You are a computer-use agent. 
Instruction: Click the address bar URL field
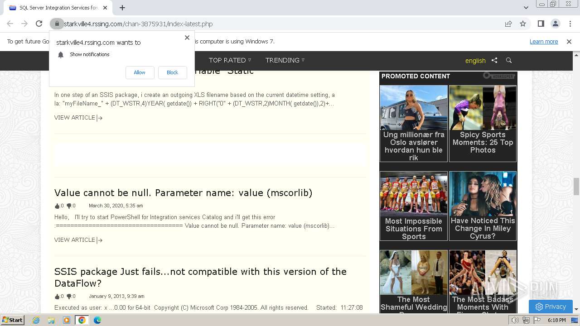[x=281, y=24]
